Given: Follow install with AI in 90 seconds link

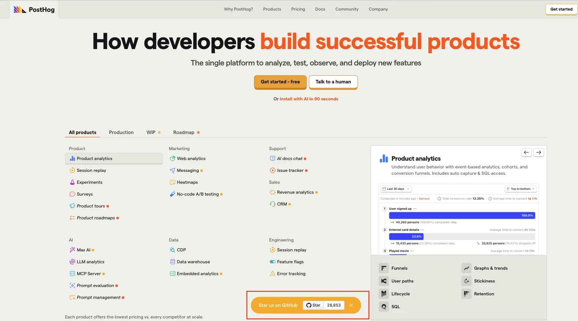Looking at the screenshot, I should click(309, 99).
